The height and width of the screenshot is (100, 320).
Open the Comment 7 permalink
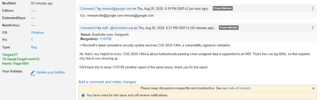pos(88,8)
